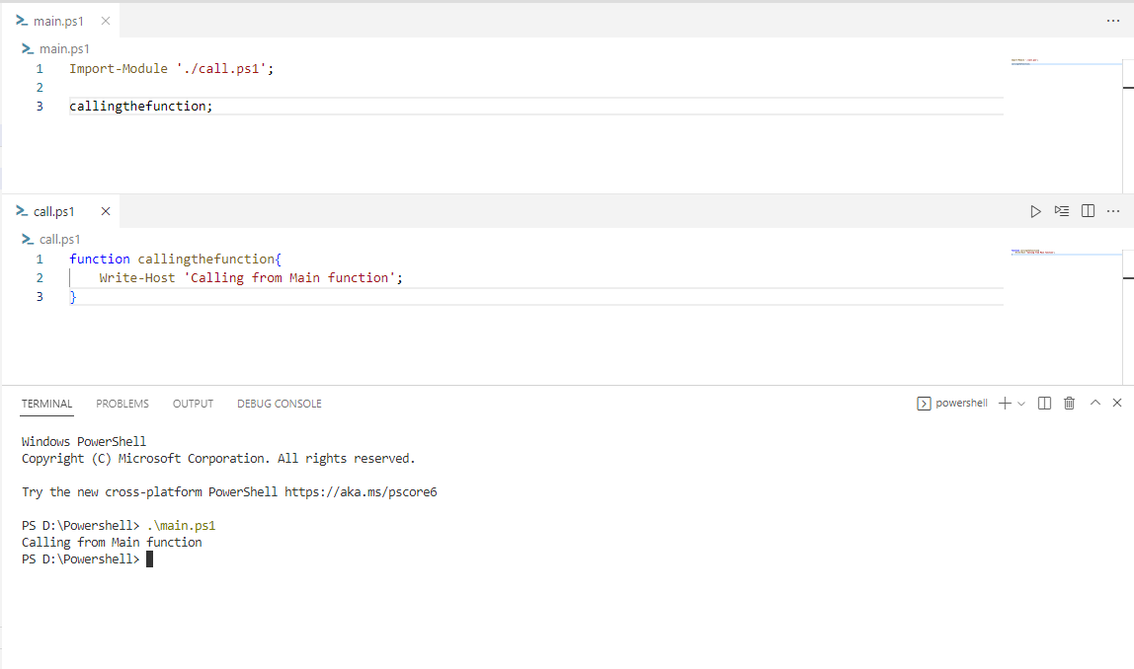Run selection icon in call.ps1 toolbar
Image resolution: width=1134 pixels, height=669 pixels.
(x=1062, y=211)
